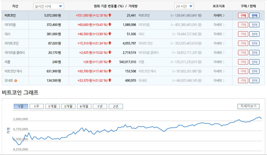Open the 실시간 시세 dropdown
The height and width of the screenshot is (155, 267).
click(48, 6)
